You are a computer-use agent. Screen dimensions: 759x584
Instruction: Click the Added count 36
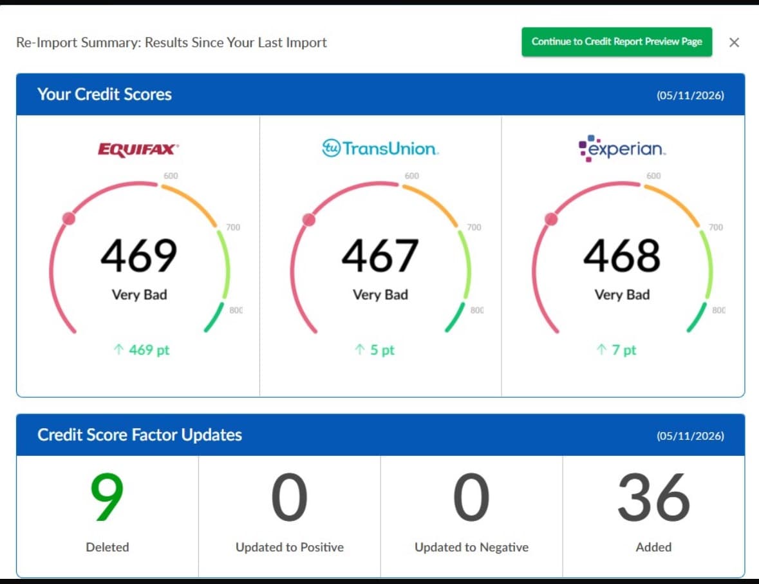[x=654, y=497]
